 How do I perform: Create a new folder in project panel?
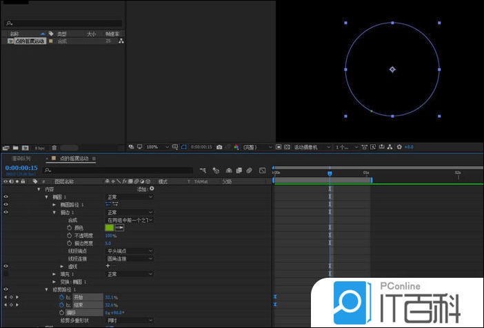pyautogui.click(x=14, y=147)
